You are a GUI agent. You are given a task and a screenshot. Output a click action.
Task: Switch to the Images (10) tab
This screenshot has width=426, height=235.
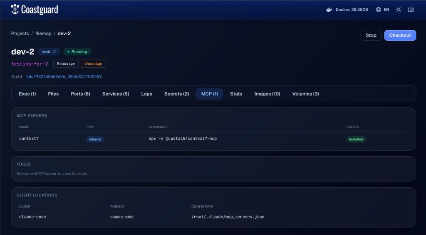coord(267,94)
